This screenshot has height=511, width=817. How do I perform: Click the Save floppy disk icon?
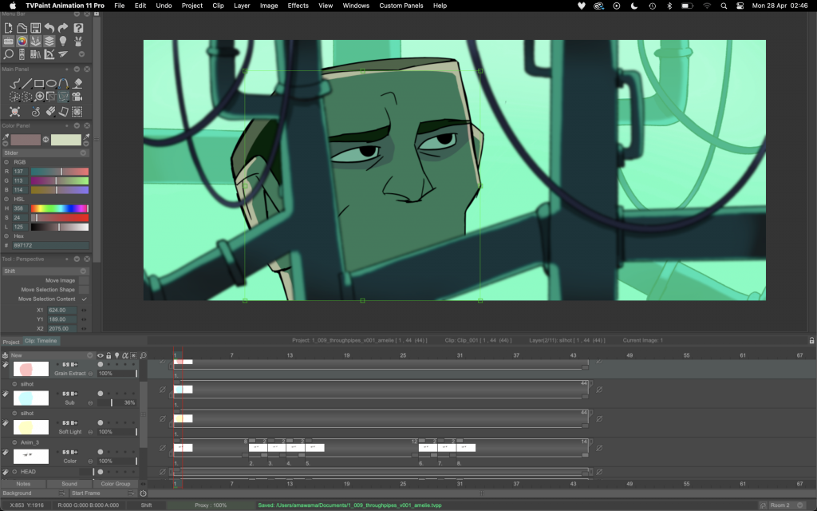(x=35, y=28)
